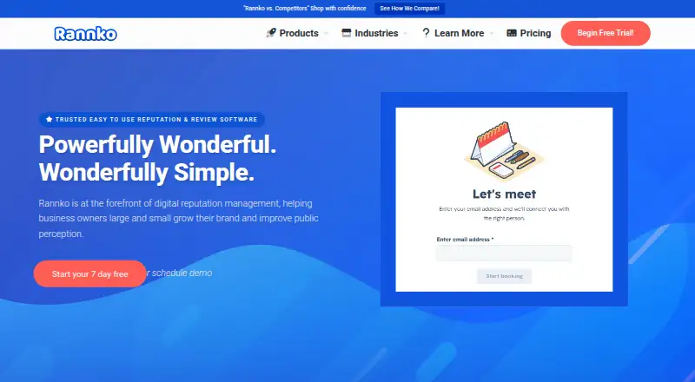This screenshot has width=695, height=382.
Task: Go to the Pricing page
Action: point(535,33)
